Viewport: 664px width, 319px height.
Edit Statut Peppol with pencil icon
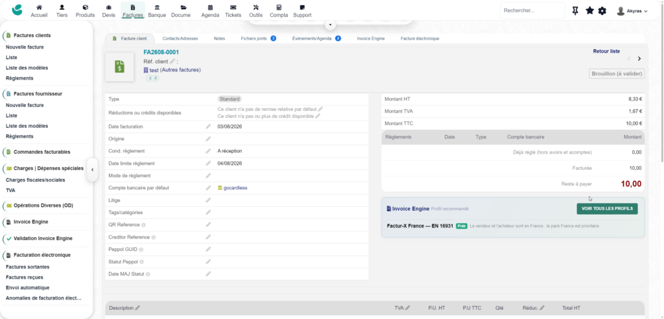(208, 262)
